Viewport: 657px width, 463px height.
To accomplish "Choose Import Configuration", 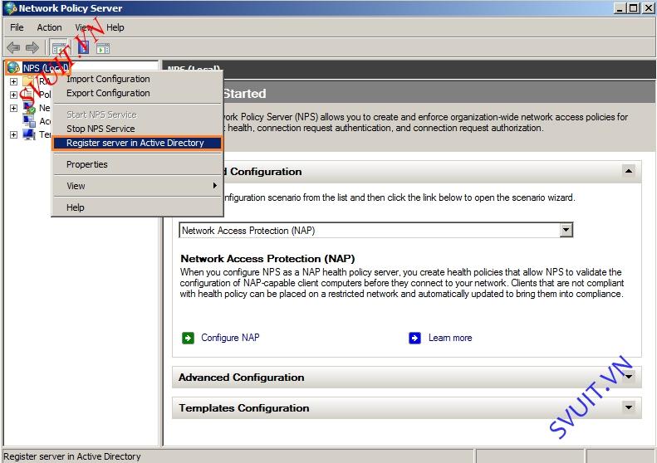I will (x=137, y=79).
